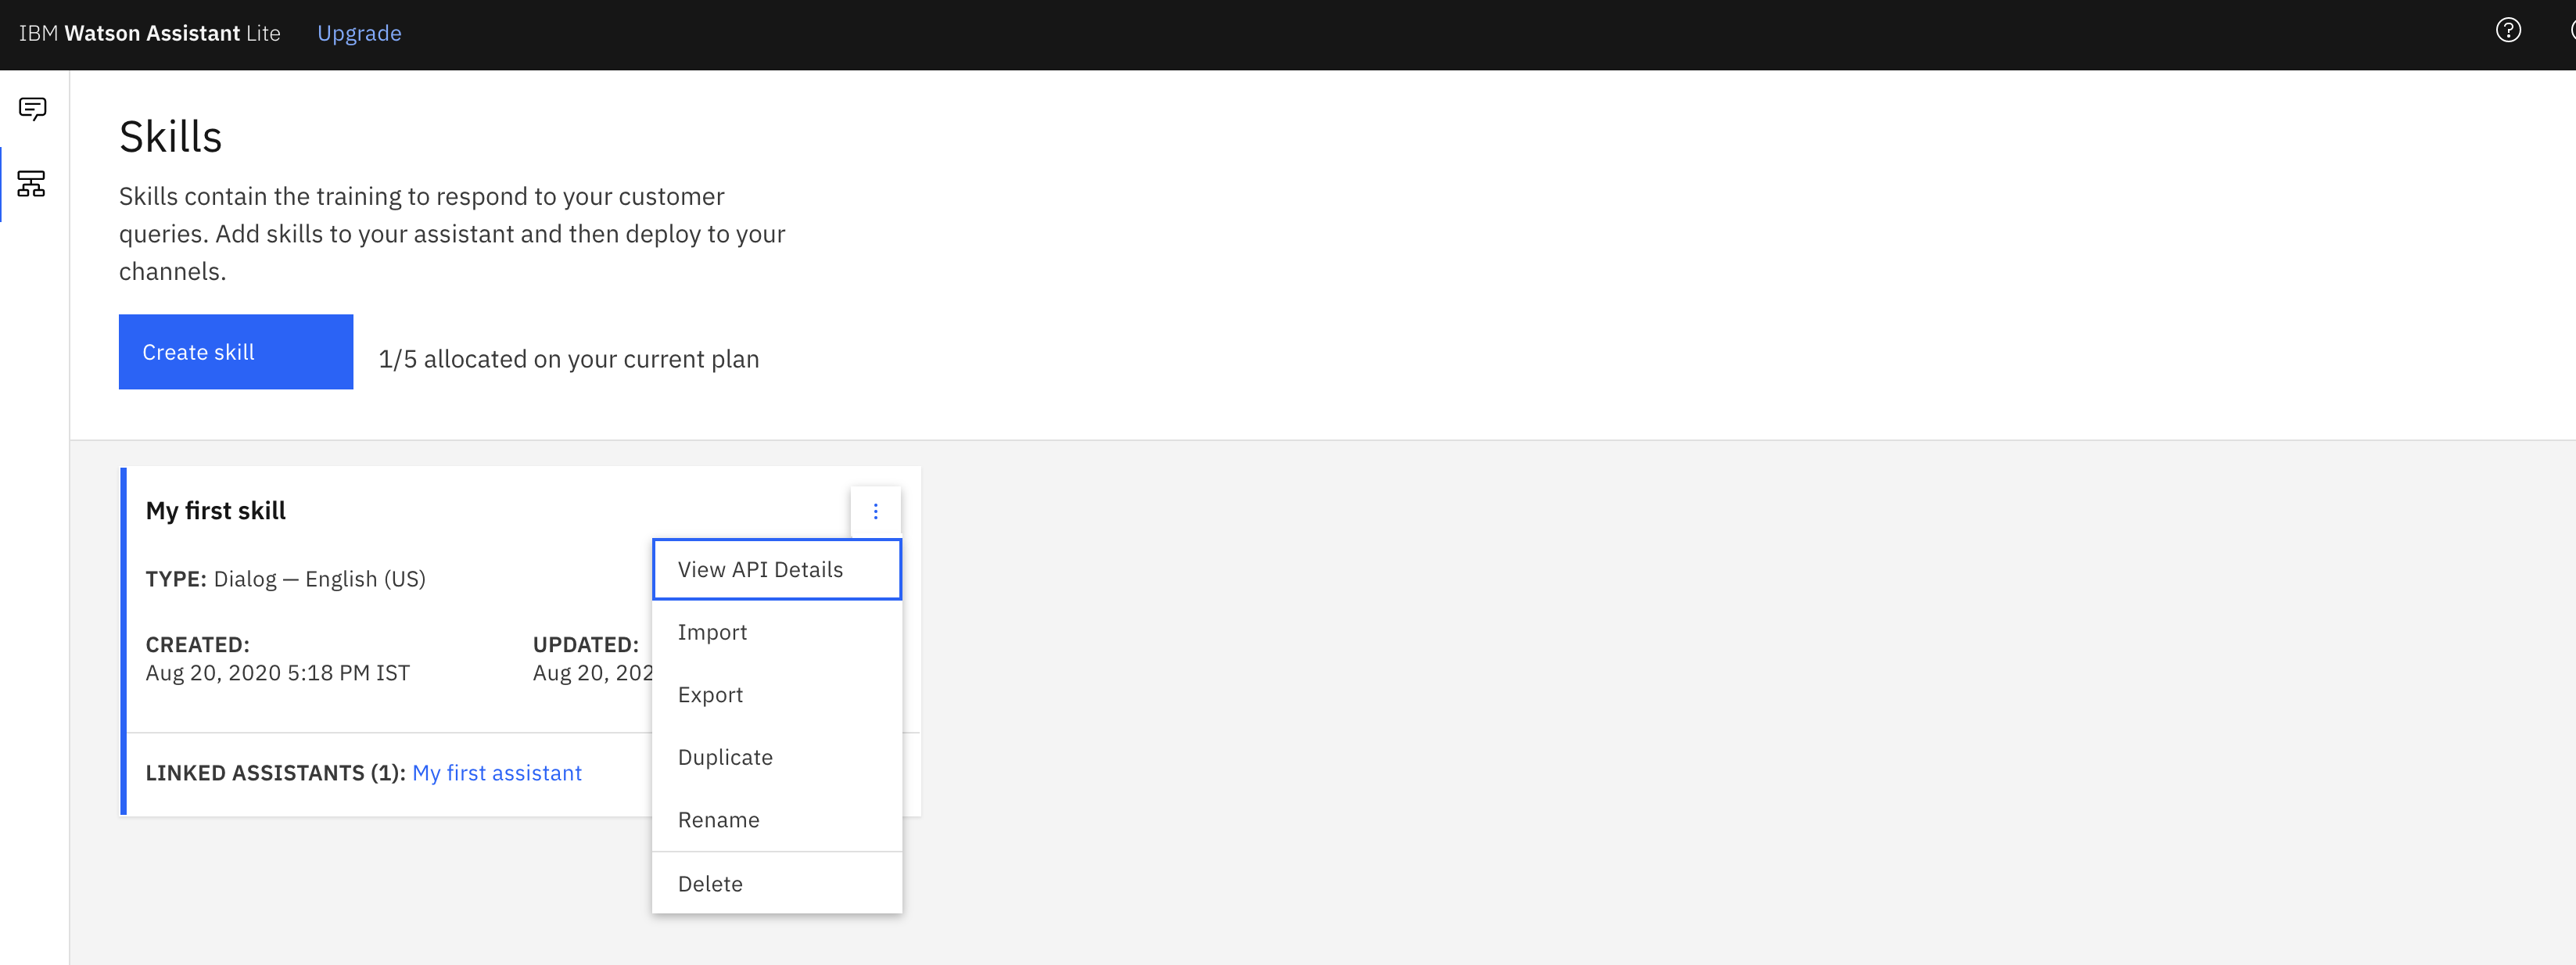
Task: Click the 1/5 allocated plan text
Action: click(569, 359)
